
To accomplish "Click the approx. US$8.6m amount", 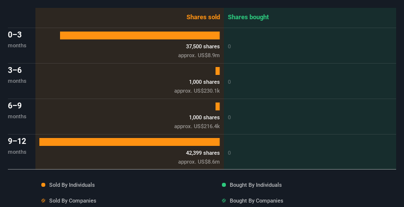I will tap(199, 162).
